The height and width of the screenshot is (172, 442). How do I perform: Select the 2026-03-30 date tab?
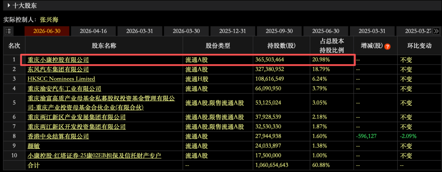point(186,31)
